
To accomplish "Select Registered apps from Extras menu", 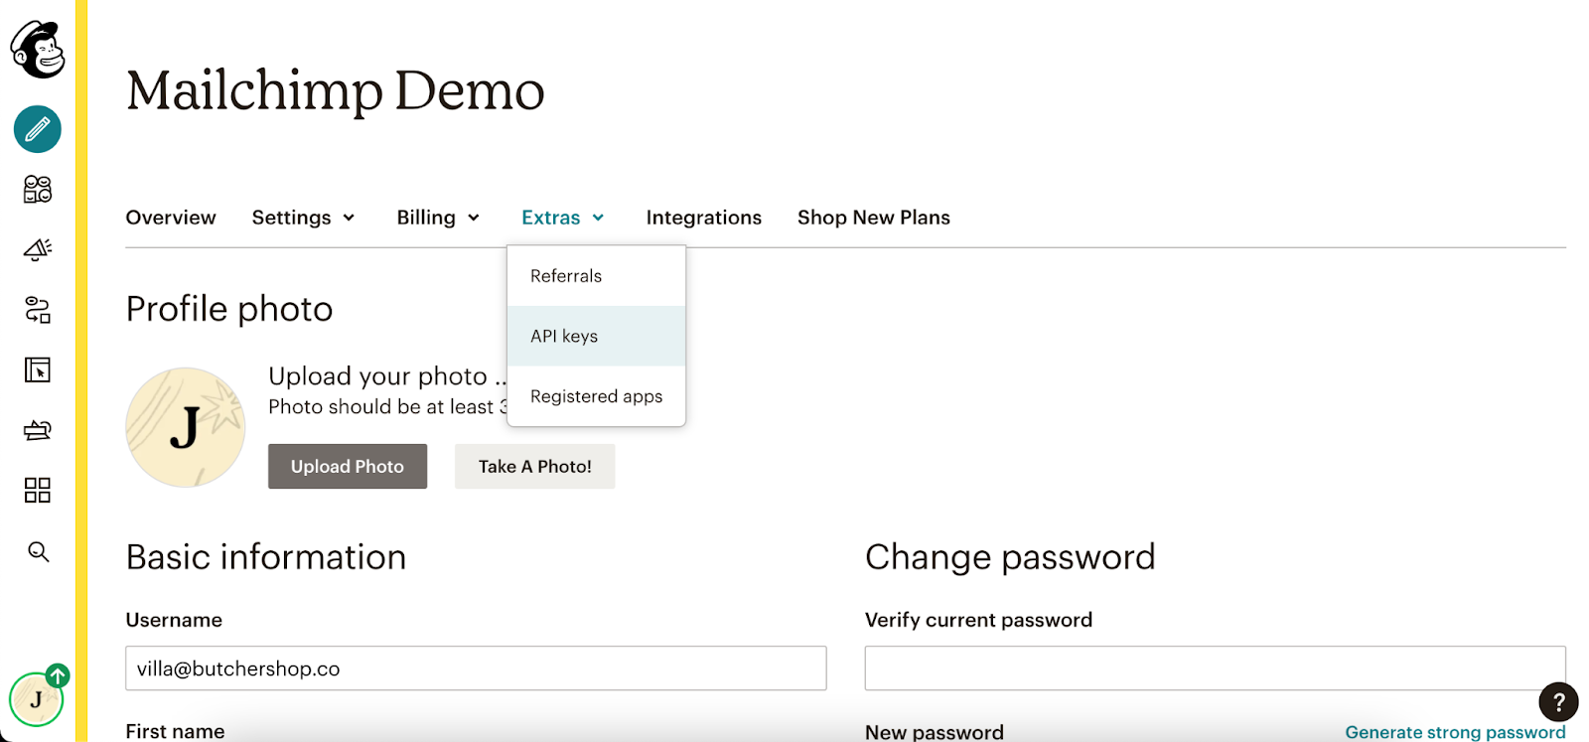I will click(596, 396).
